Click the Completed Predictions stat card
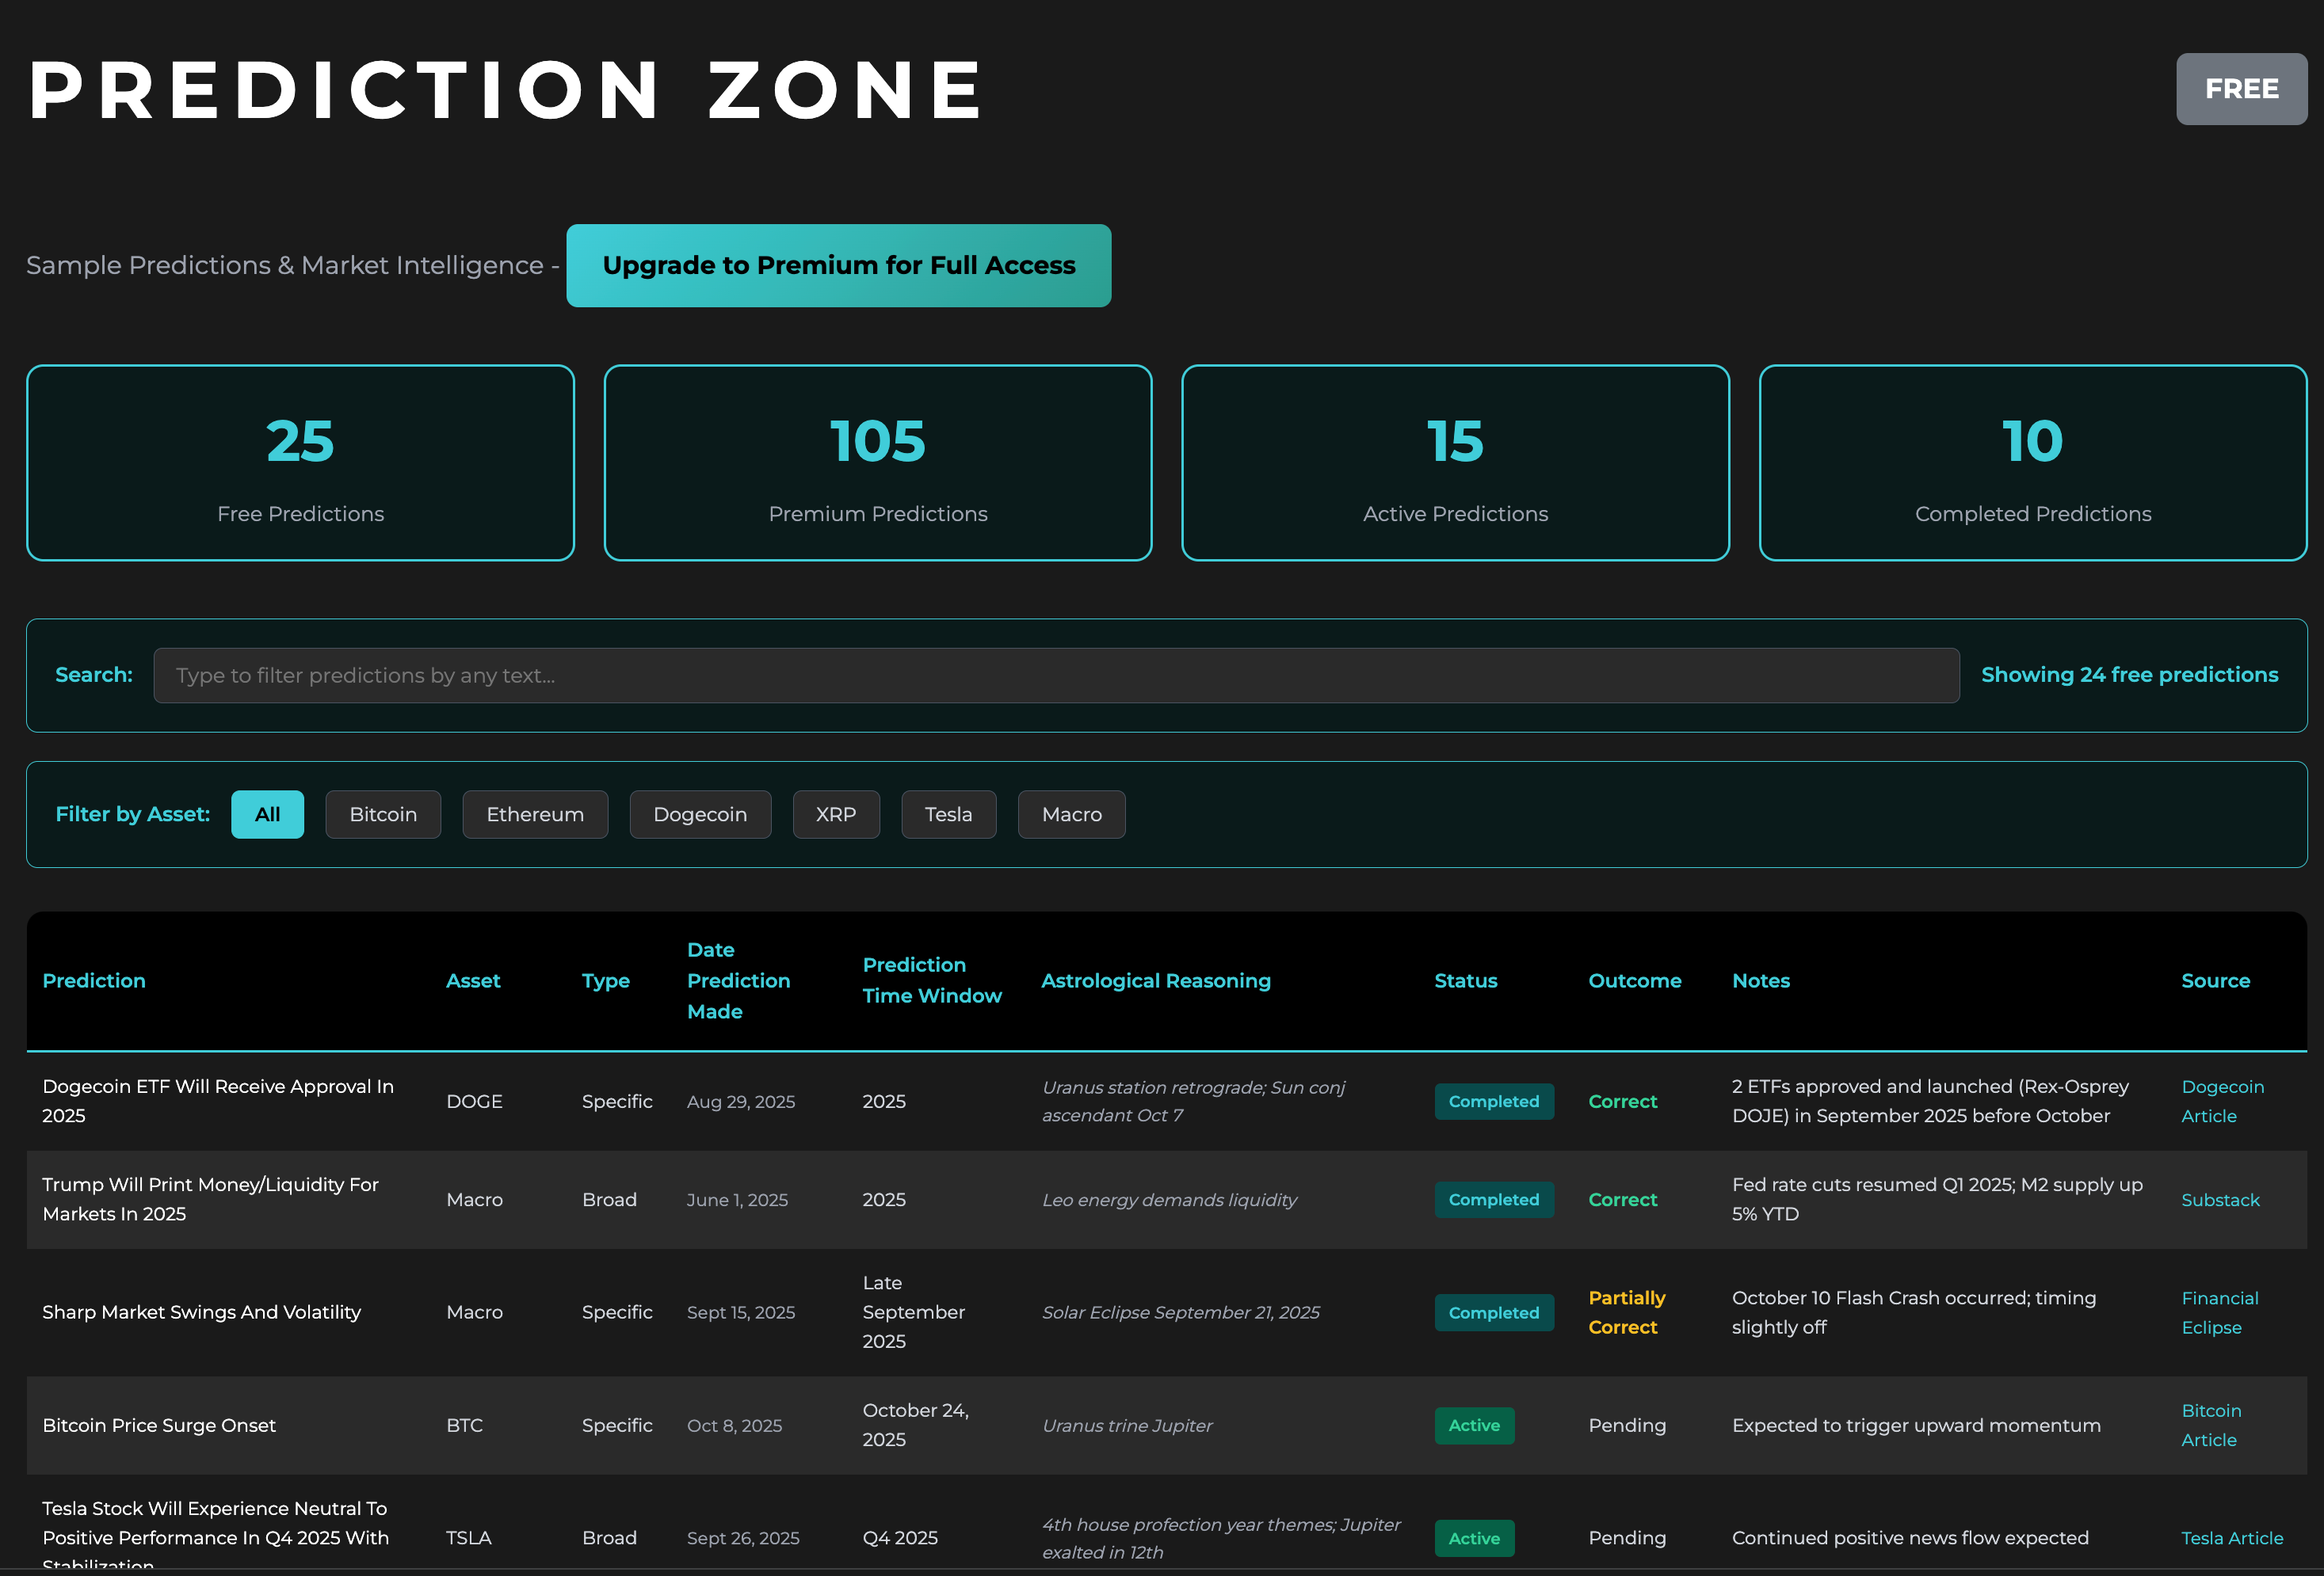Viewport: 2324px width, 1576px height. 2032,463
